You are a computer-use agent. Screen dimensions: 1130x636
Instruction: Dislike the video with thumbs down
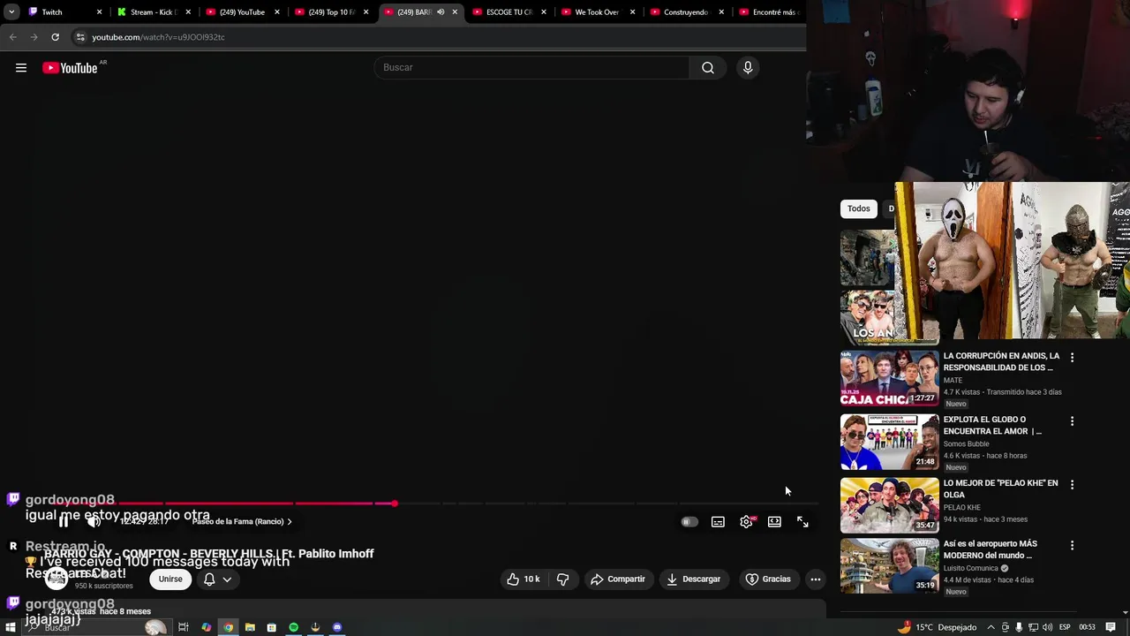tap(562, 579)
